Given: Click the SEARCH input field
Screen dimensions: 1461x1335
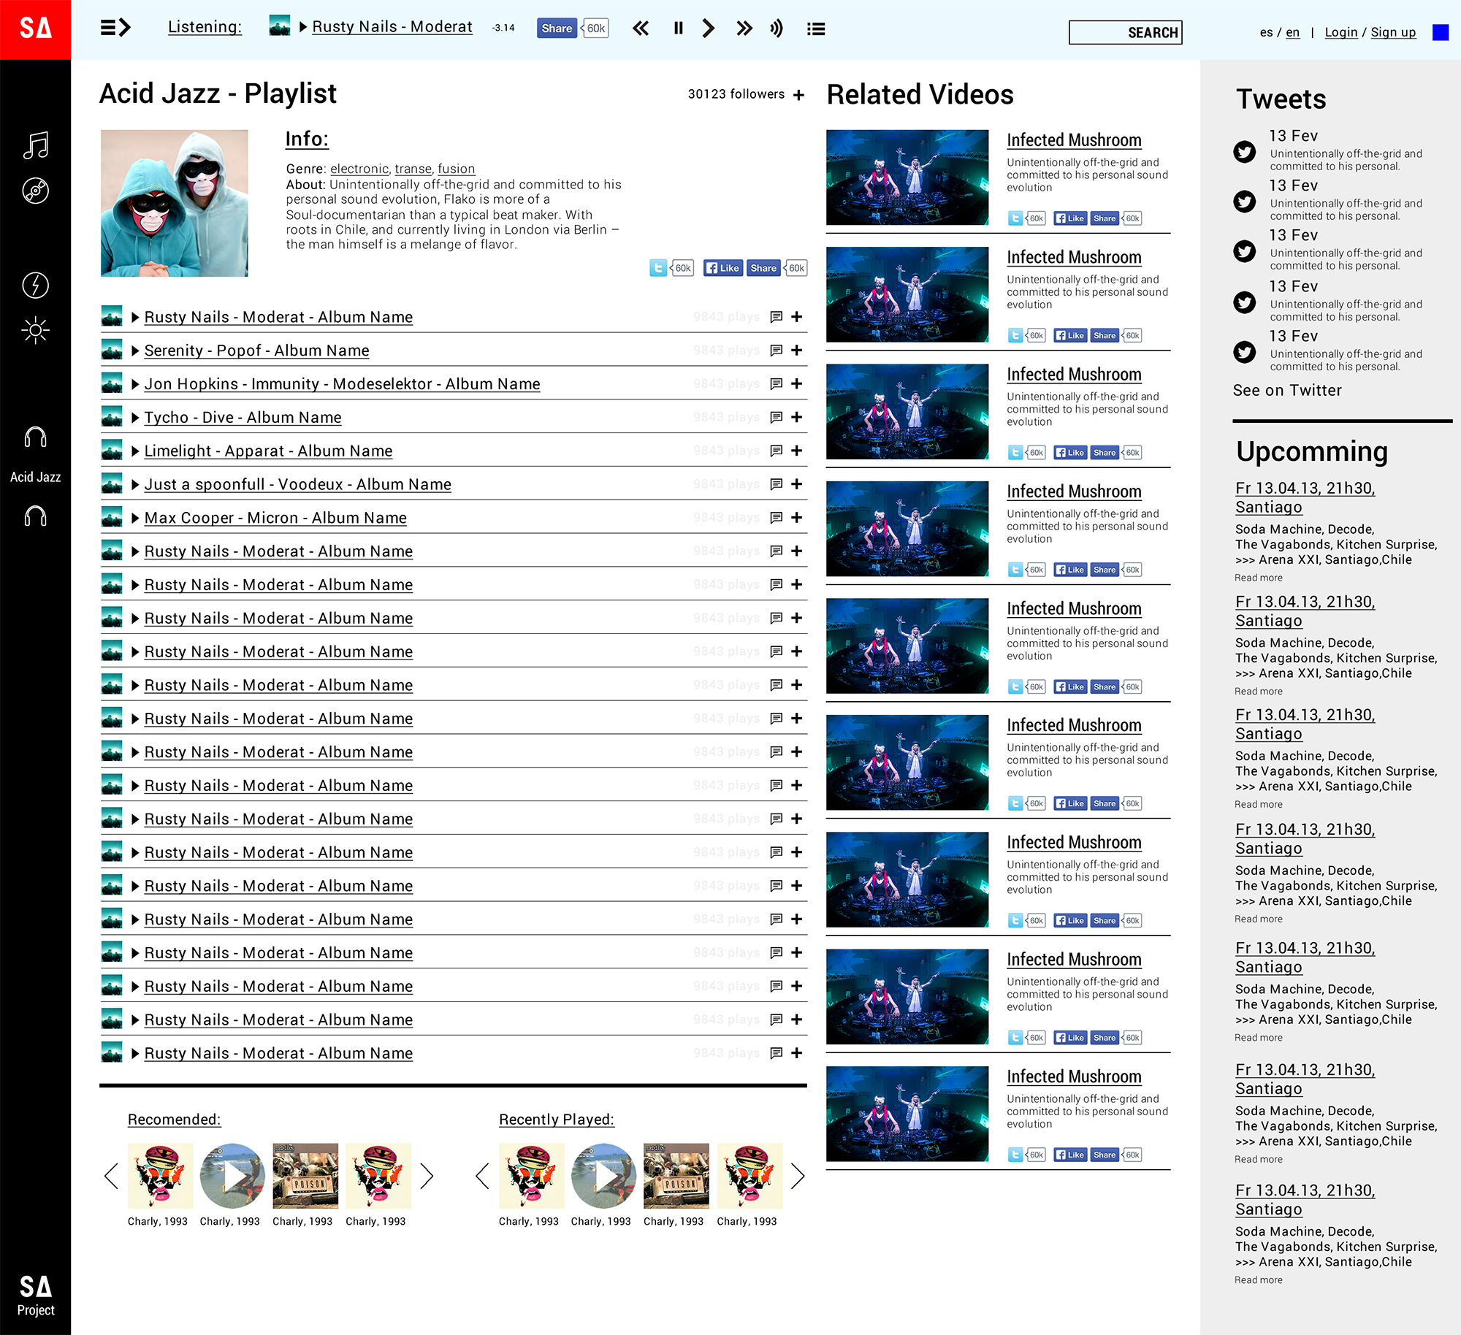Looking at the screenshot, I should (x=1125, y=32).
